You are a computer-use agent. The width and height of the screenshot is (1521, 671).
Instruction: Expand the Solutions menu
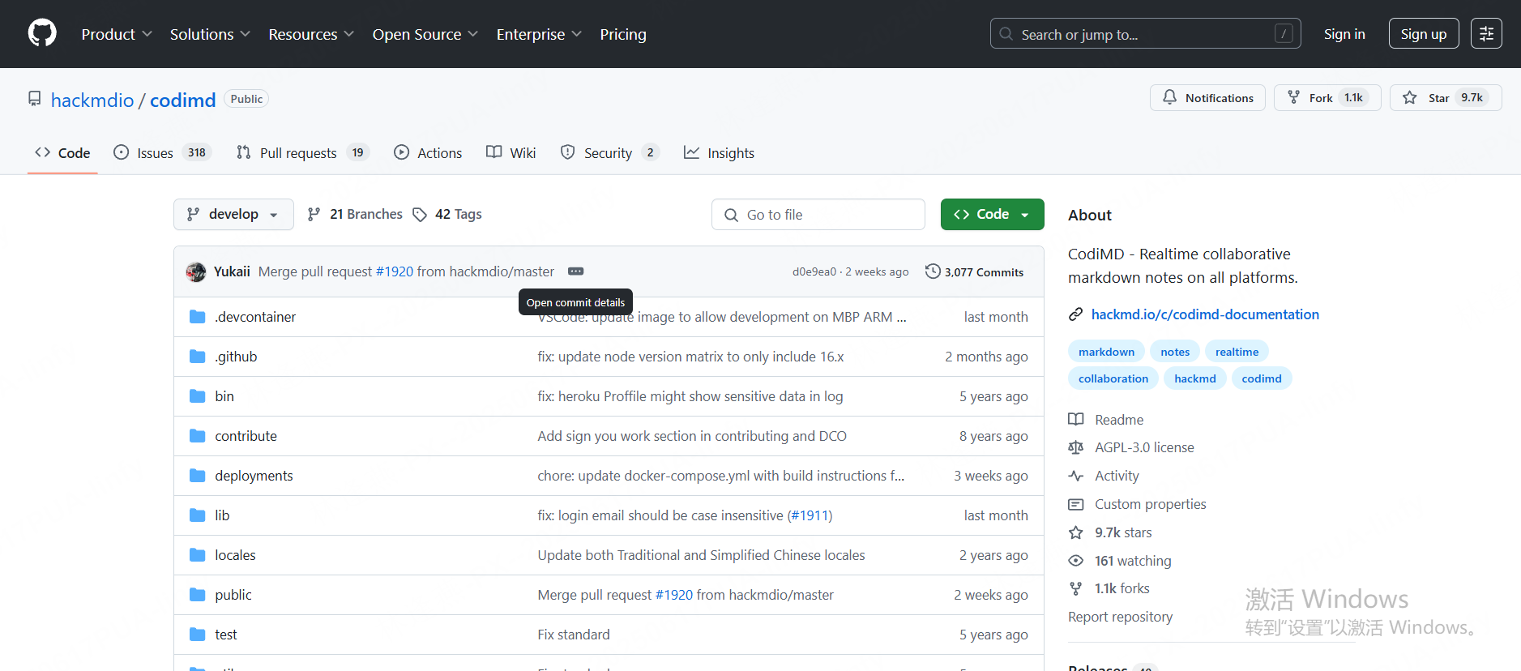pyautogui.click(x=210, y=34)
